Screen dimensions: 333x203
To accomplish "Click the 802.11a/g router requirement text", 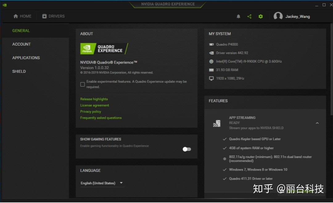I will point(270,159).
